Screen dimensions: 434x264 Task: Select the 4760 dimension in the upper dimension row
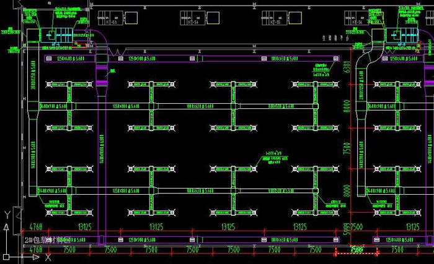[x=36, y=227]
